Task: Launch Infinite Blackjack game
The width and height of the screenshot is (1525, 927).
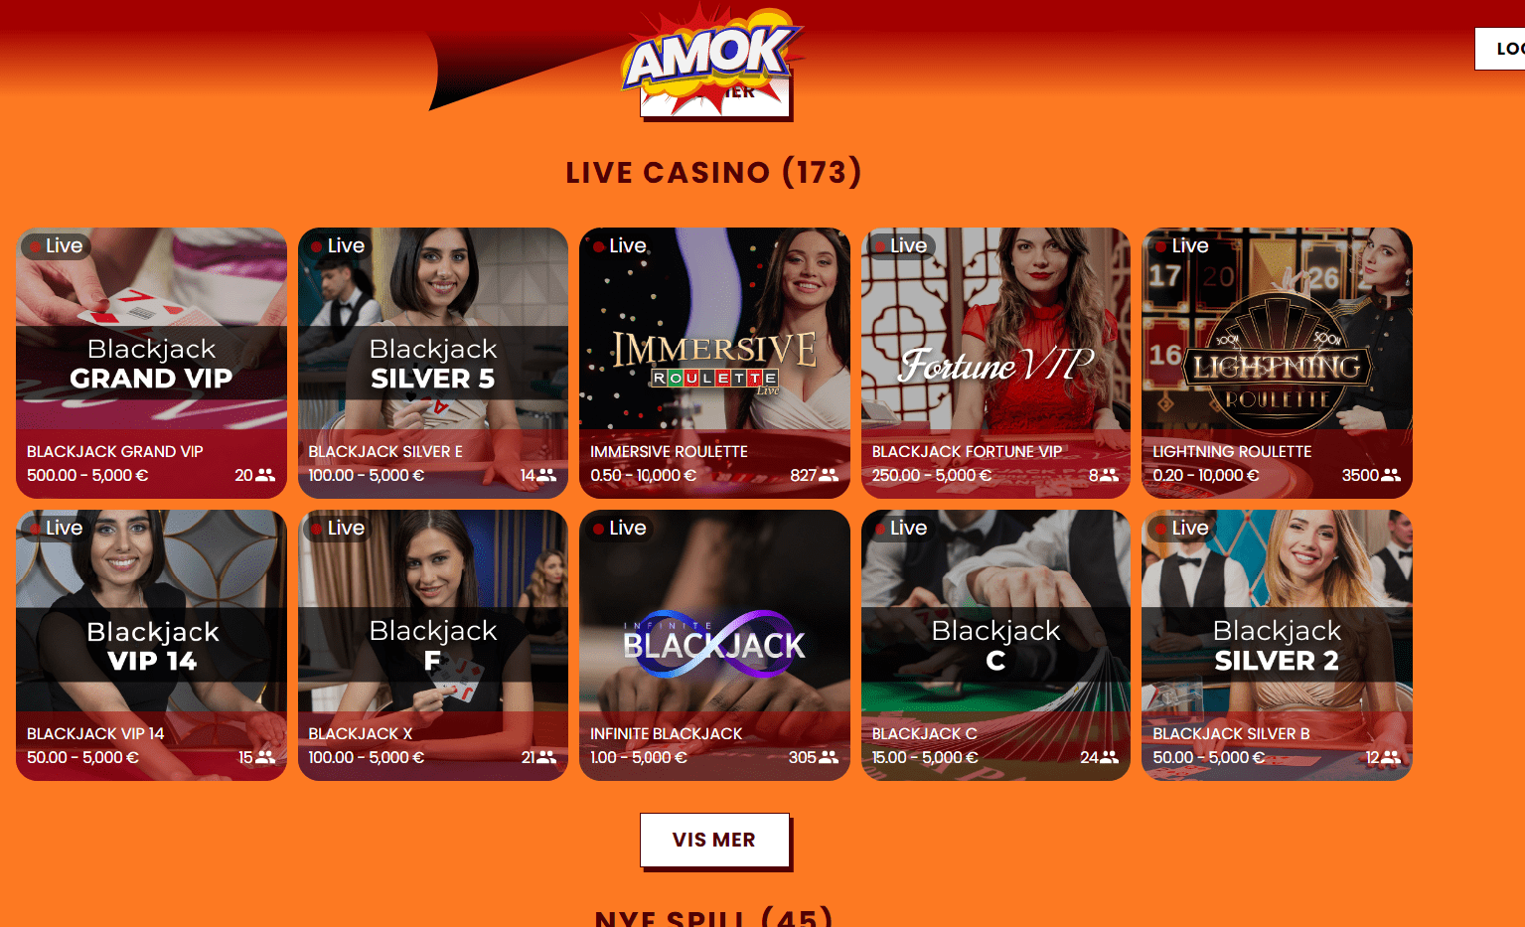Action: pos(714,645)
